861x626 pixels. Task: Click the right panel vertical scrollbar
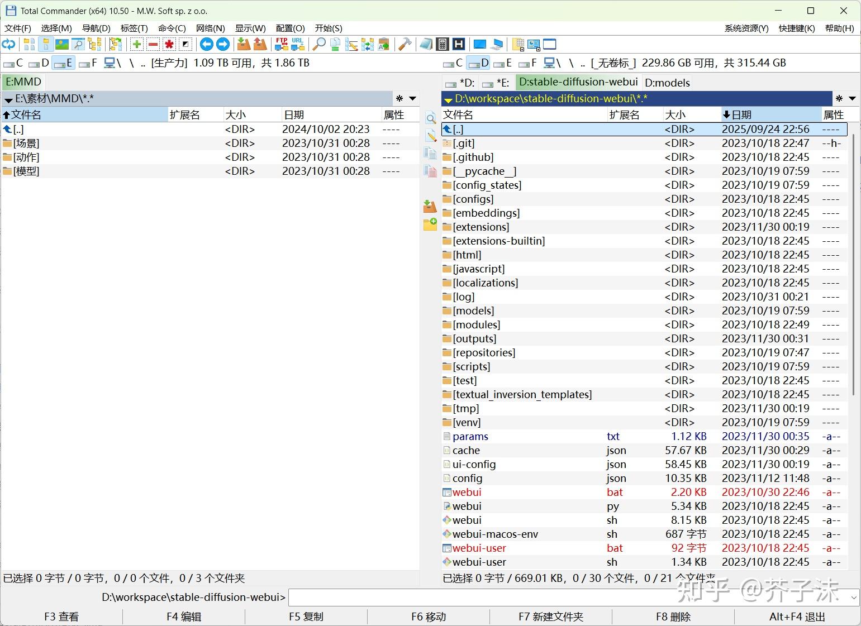853,346
